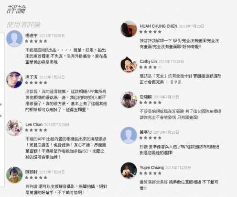Open HUAN CHUNG CHEN's profile picture
Viewport: 237px width, 197px height.
coord(129,29)
